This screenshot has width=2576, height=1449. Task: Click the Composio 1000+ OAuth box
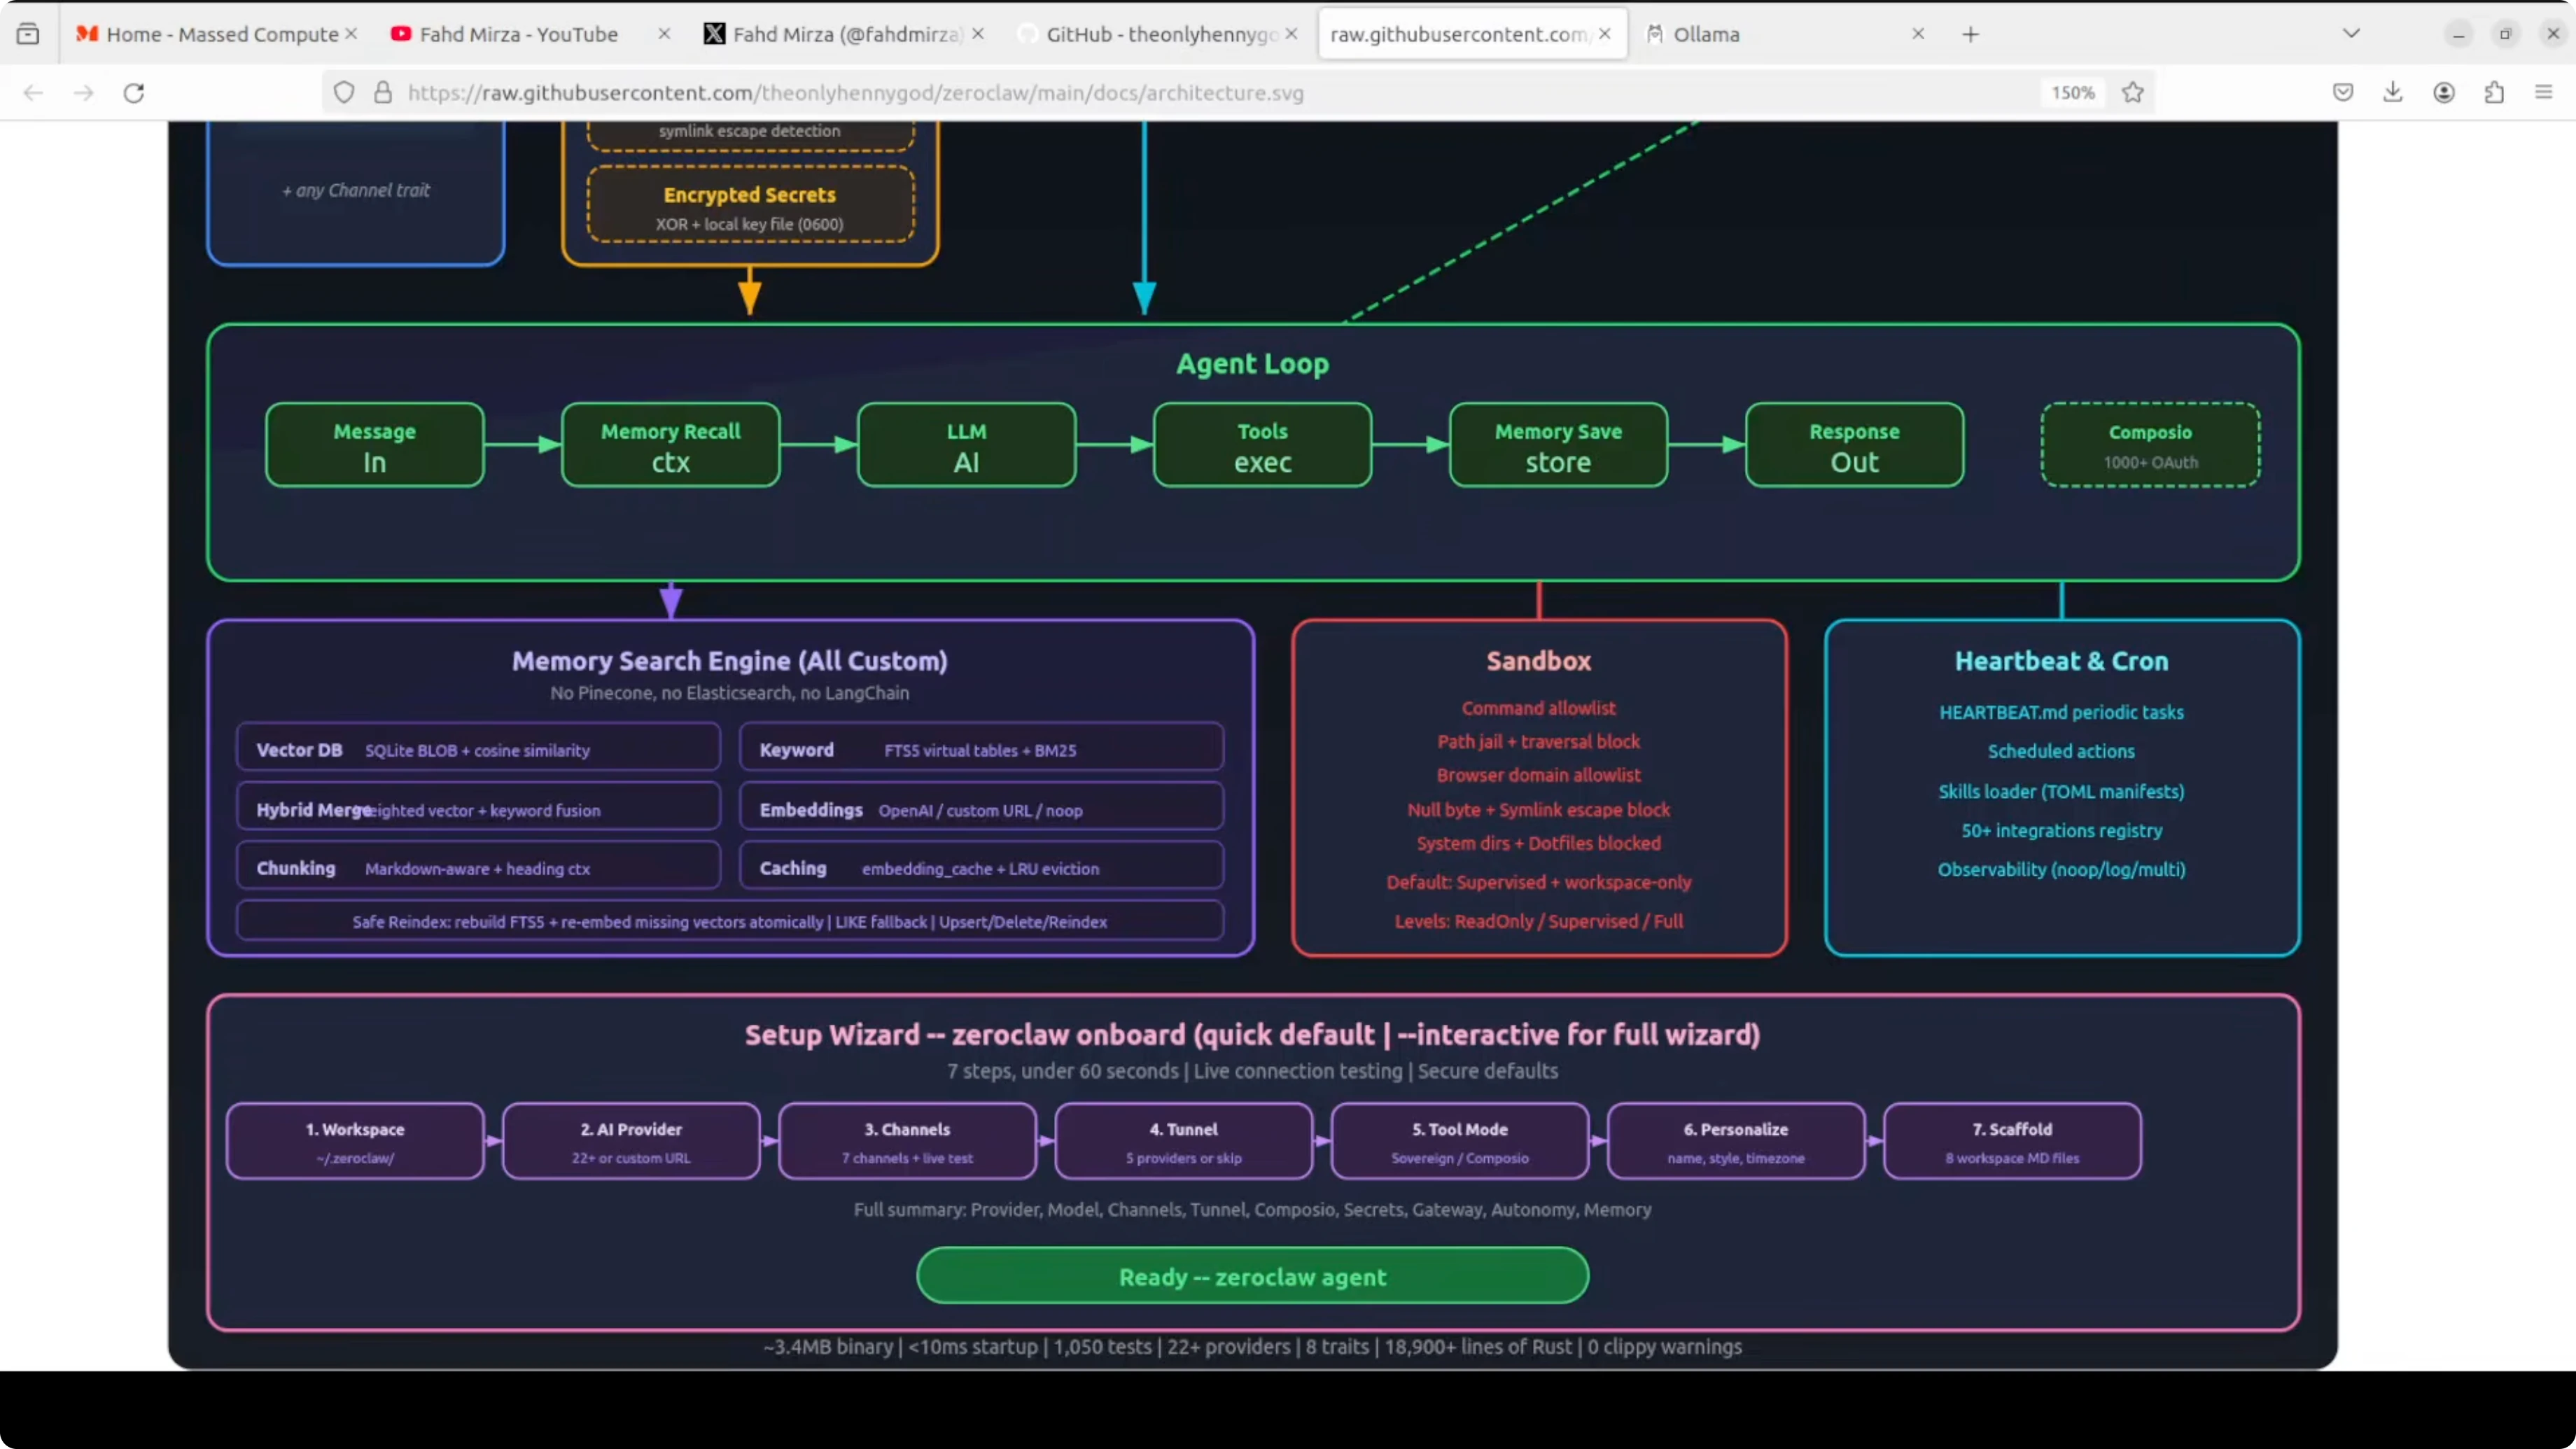[x=2150, y=445]
